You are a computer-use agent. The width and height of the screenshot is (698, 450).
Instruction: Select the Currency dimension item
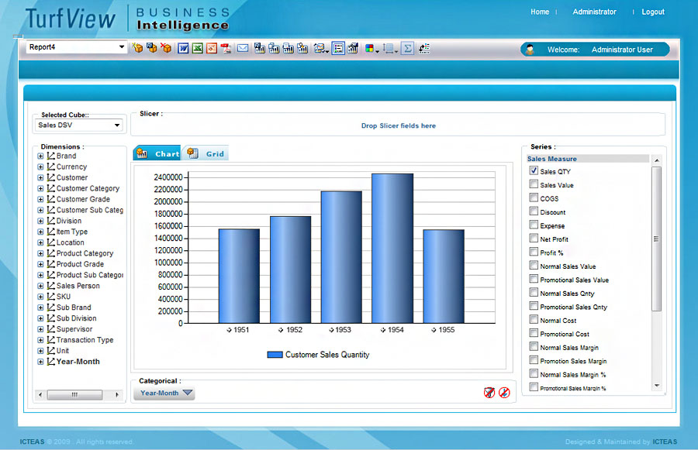[71, 167]
